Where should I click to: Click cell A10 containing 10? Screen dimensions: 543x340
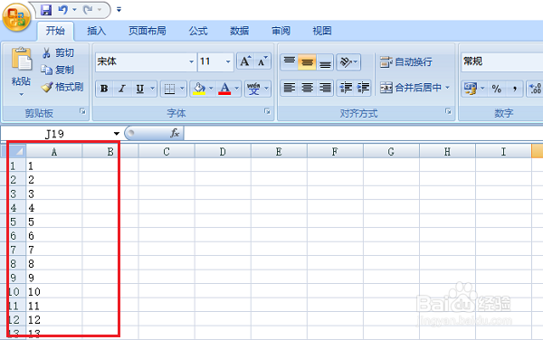(x=54, y=291)
